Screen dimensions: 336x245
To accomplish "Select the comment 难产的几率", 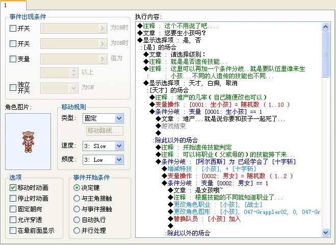I will click(208, 97).
